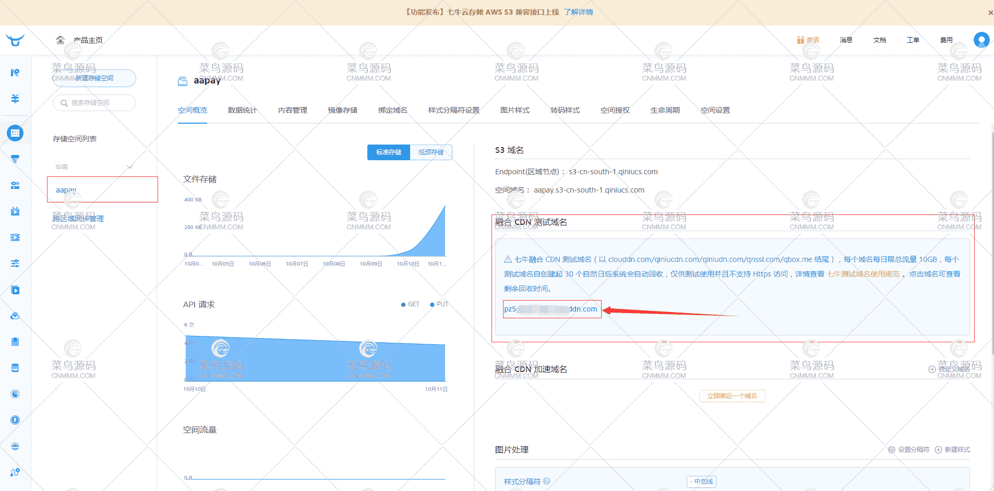
Task: Open the CDN funnel icon in sidebar
Action: point(15,159)
